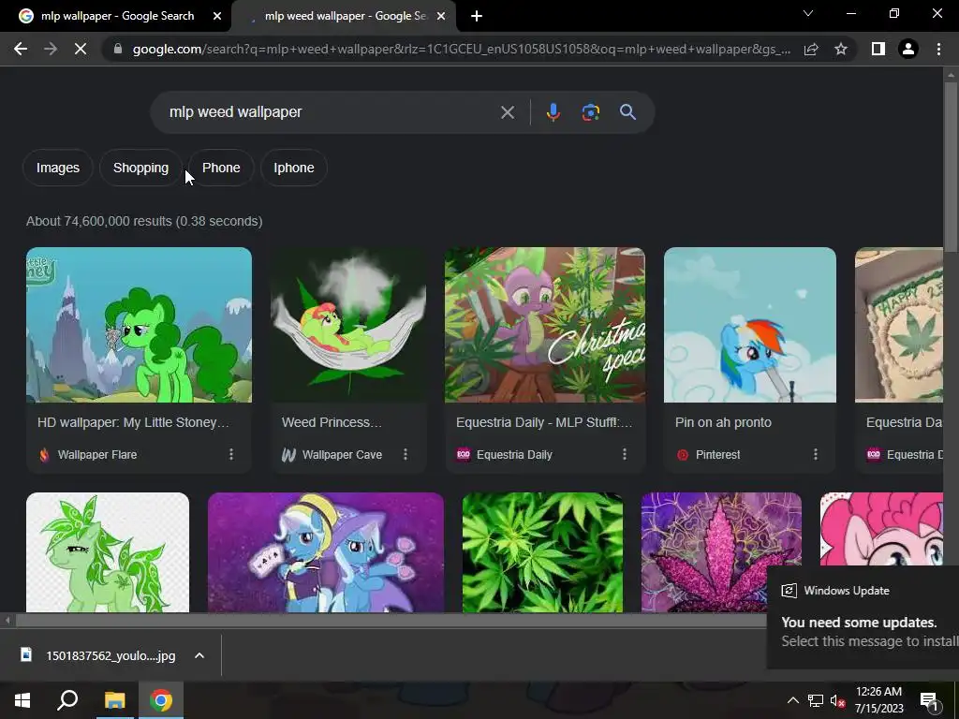
Task: Bookmark this page with the star icon
Action: click(x=841, y=49)
